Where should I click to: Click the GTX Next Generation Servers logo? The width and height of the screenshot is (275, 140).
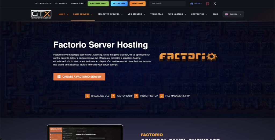point(41,14)
